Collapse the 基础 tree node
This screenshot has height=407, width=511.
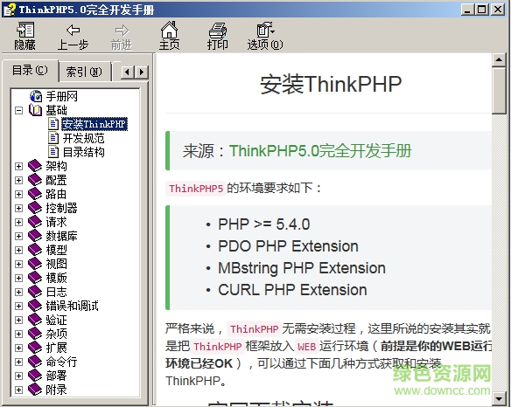(x=19, y=110)
